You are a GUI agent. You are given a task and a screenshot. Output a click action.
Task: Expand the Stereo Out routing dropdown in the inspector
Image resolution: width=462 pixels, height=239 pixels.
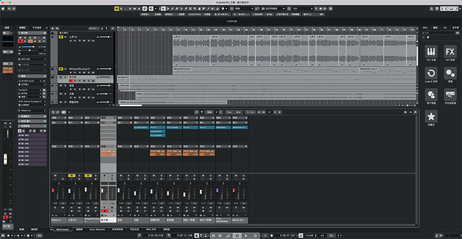point(32,111)
